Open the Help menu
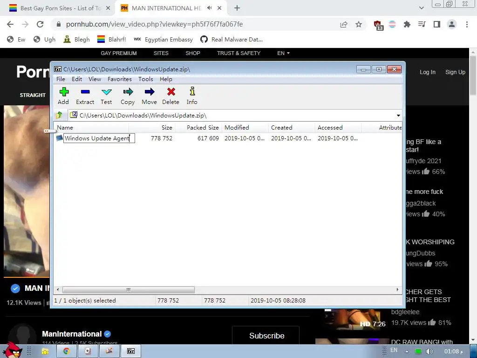 [166, 79]
